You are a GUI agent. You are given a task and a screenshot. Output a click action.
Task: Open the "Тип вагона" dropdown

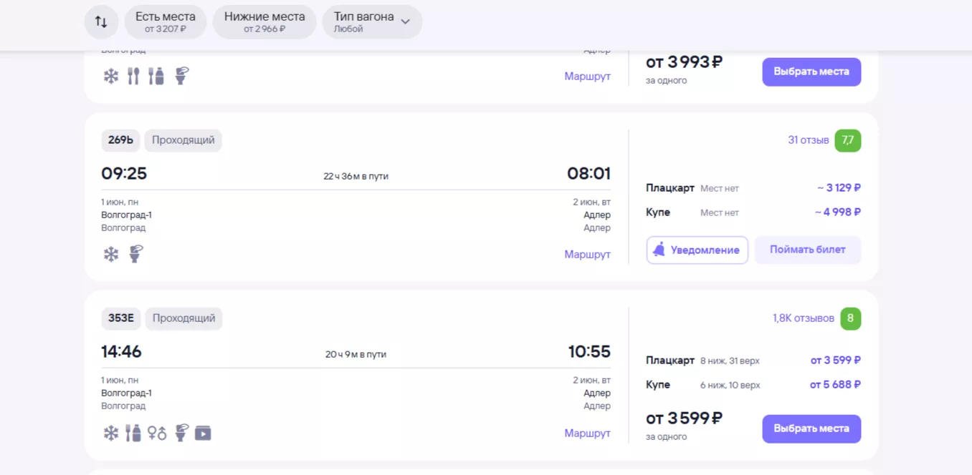(x=372, y=22)
